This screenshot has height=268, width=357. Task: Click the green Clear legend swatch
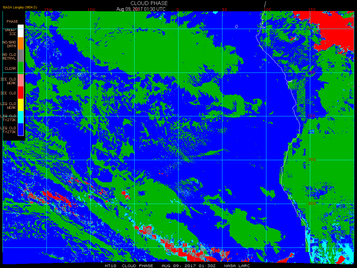tap(21, 68)
